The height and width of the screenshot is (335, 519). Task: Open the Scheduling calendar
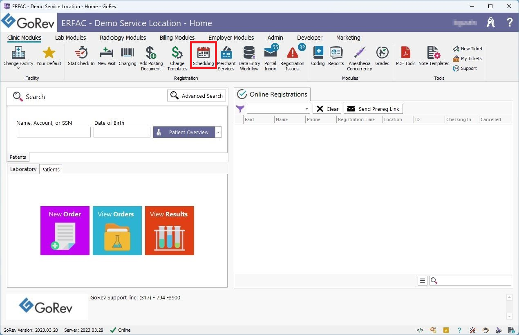[204, 56]
